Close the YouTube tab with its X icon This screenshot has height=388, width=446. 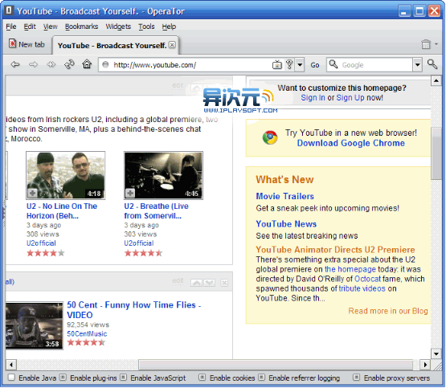click(x=172, y=45)
